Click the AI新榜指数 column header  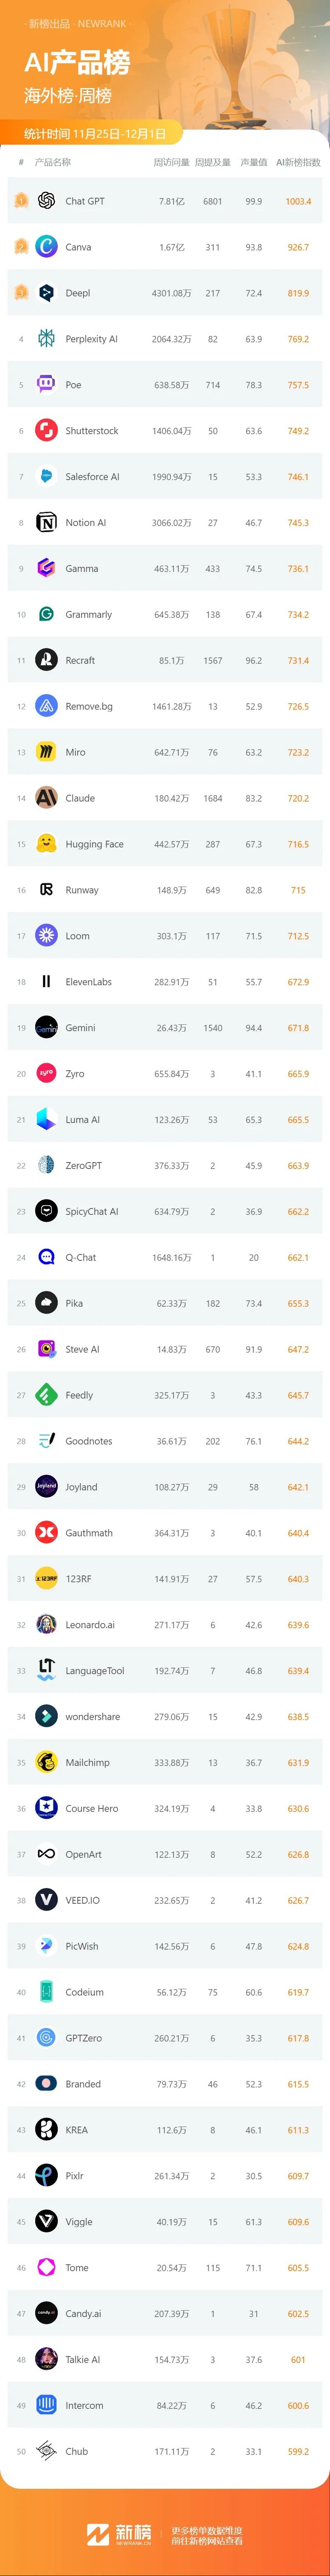pyautogui.click(x=298, y=162)
